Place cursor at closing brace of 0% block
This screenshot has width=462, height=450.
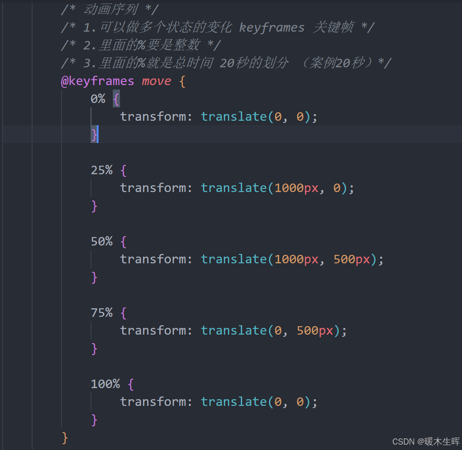[x=94, y=135]
